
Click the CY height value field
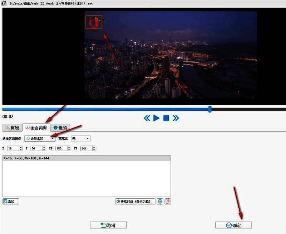click(85, 148)
